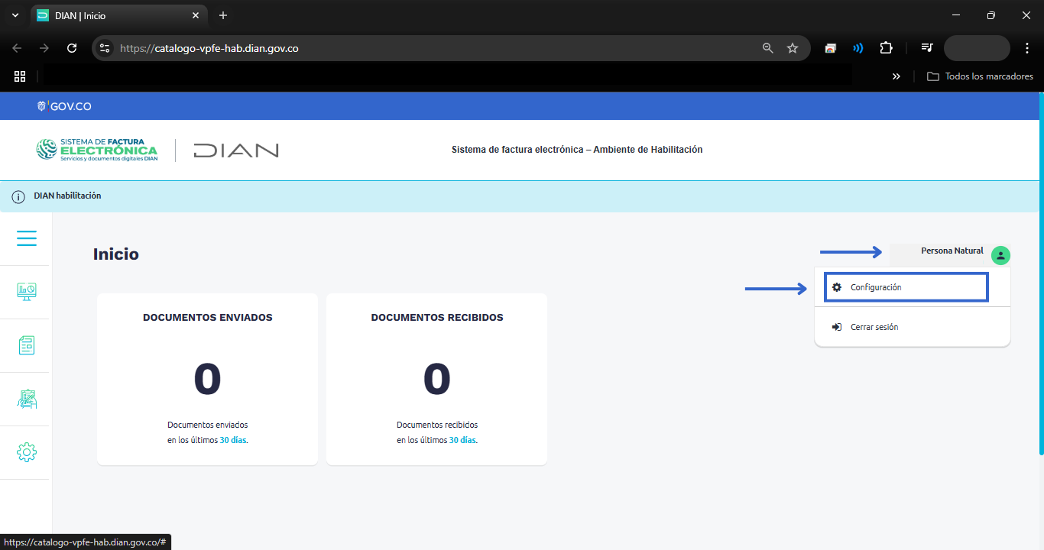Open the gear settings icon in the sidebar
Screen dimensions: 1044x550
click(27, 452)
